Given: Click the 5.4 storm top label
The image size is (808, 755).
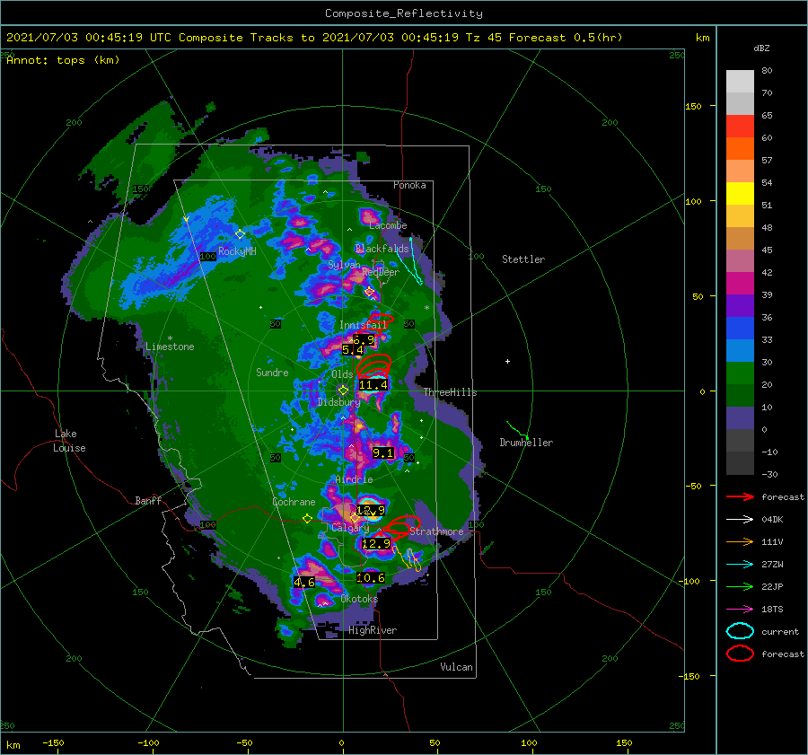Looking at the screenshot, I should 353,350.
